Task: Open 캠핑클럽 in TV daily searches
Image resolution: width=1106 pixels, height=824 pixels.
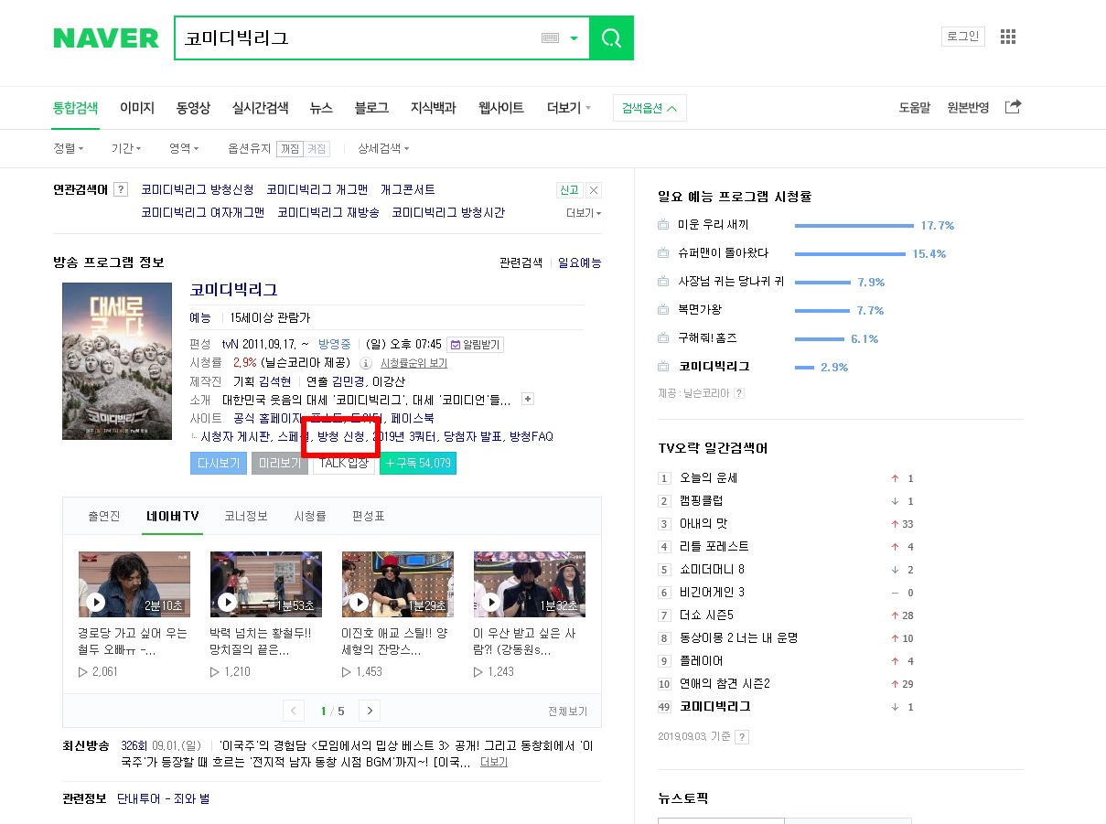Action: pos(702,501)
